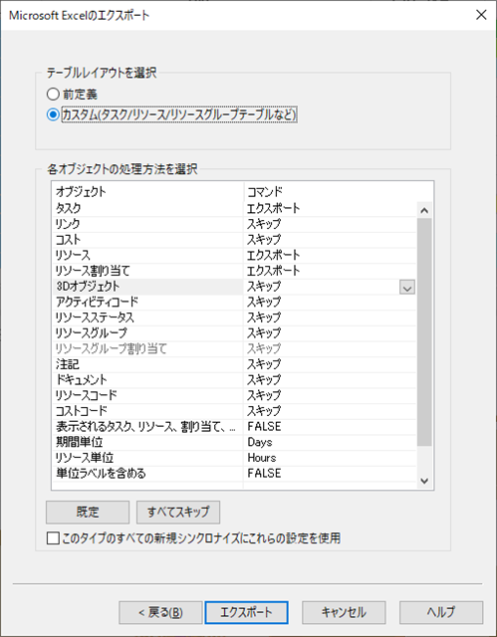Click the 既定 button
497x637 pixels.
pyautogui.click(x=88, y=512)
